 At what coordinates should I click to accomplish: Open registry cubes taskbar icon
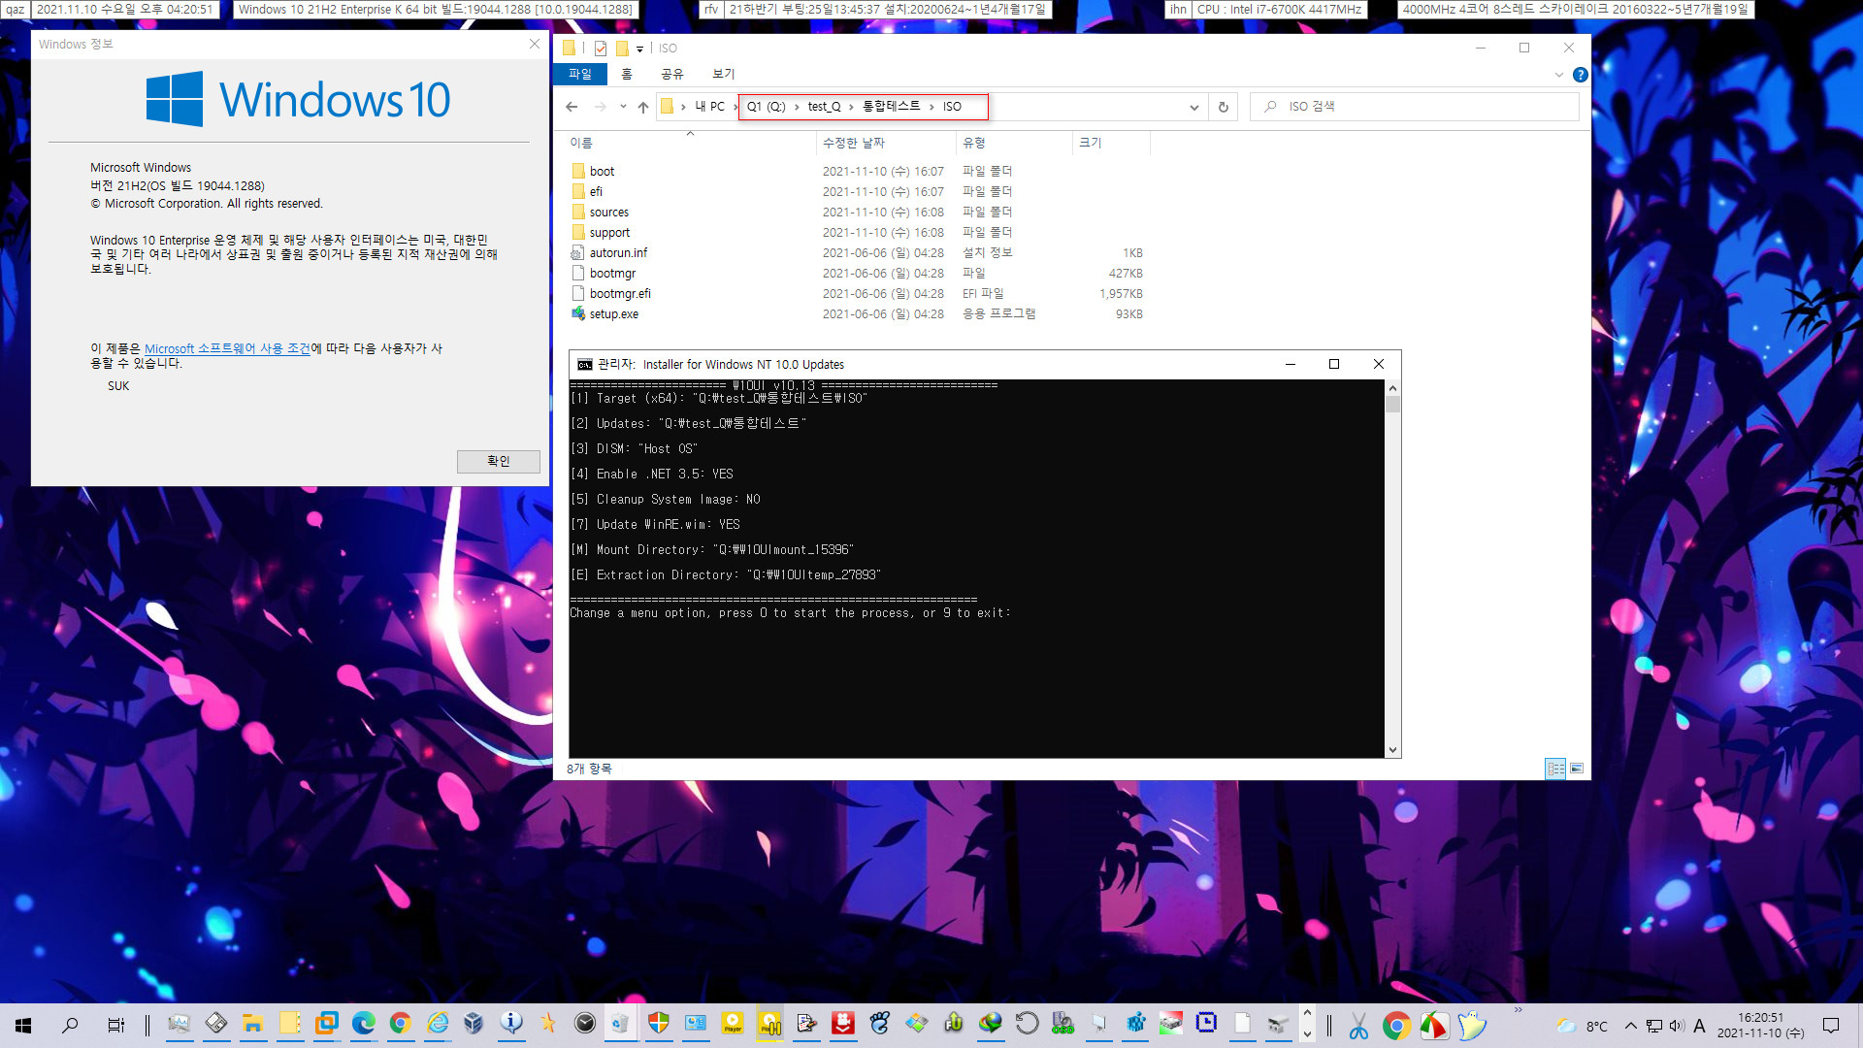(1135, 1024)
